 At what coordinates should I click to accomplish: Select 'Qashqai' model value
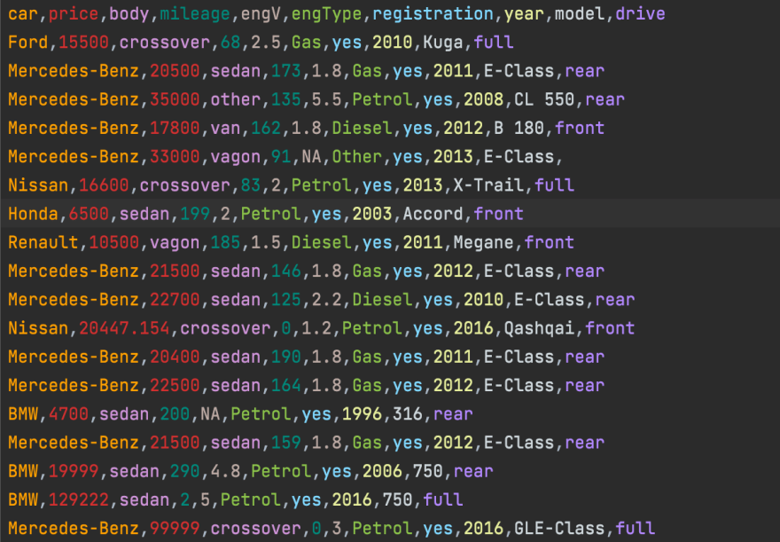point(539,328)
